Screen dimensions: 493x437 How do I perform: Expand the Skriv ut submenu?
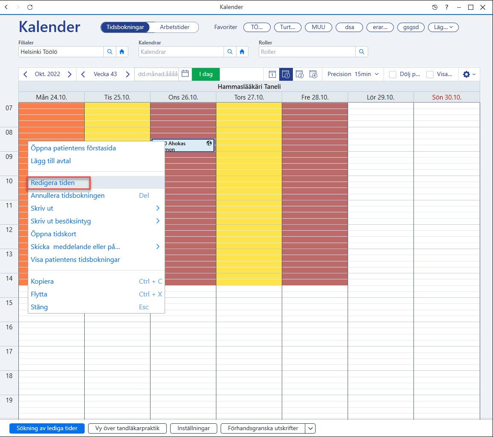point(158,208)
